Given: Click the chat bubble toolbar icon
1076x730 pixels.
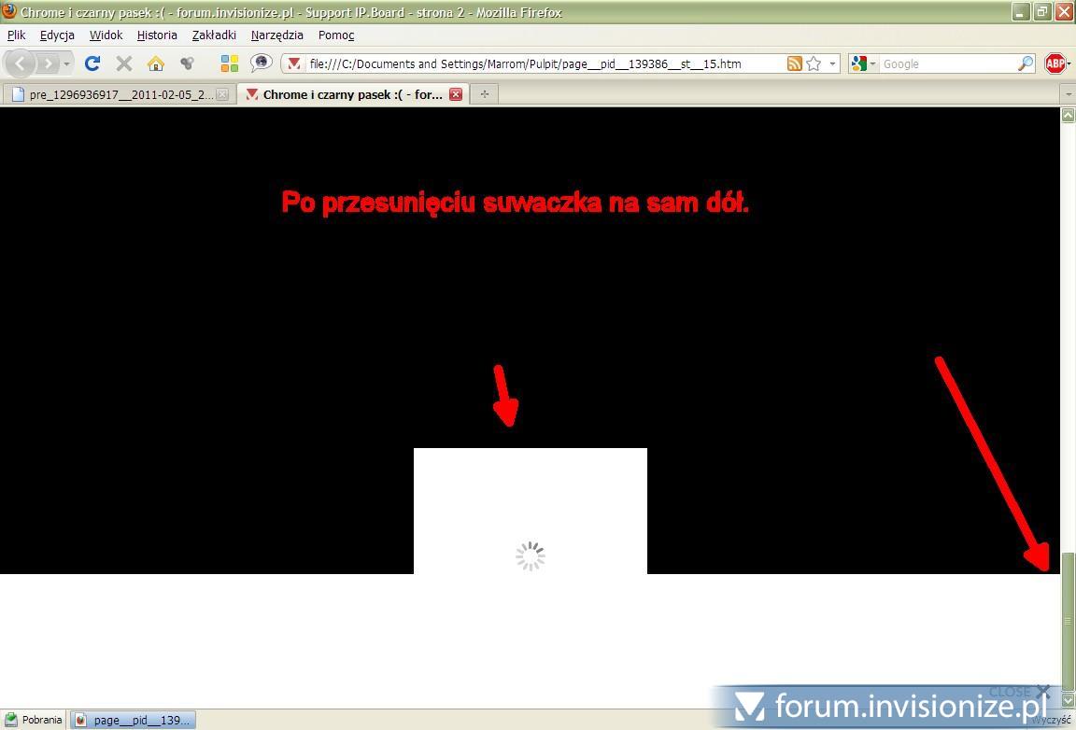Looking at the screenshot, I should coord(262,63).
